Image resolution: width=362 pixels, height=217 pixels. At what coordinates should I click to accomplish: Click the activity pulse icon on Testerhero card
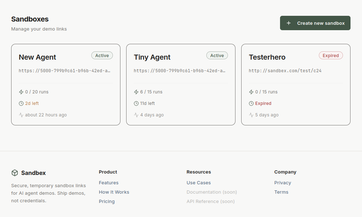pyautogui.click(x=251, y=115)
